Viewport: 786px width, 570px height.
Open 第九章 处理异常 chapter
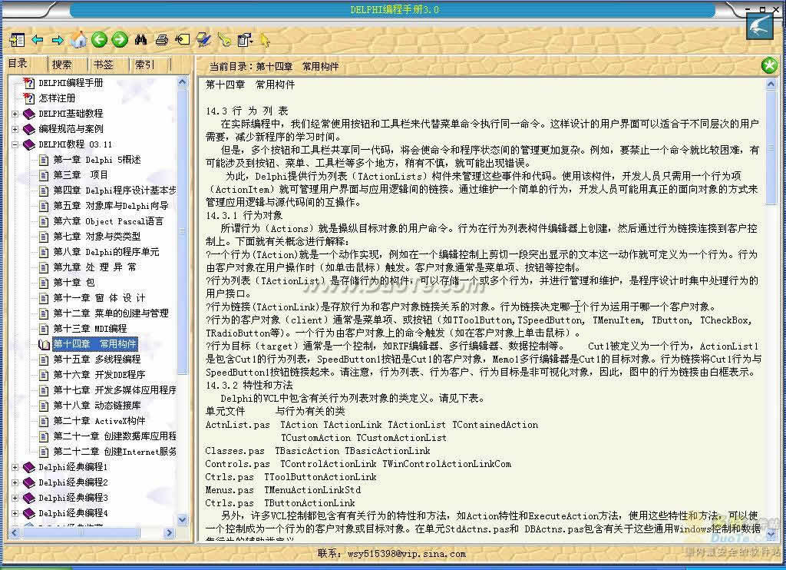tap(94, 267)
